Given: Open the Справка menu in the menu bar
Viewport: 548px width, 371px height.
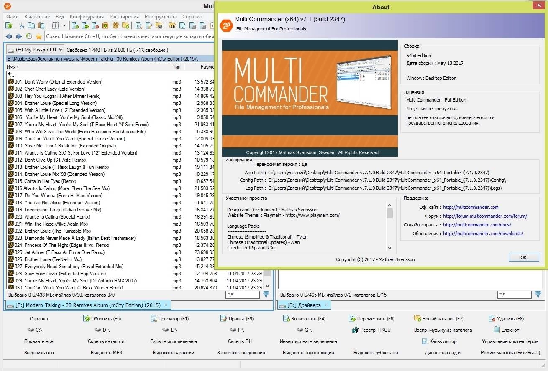Looking at the screenshot, I should (x=192, y=17).
